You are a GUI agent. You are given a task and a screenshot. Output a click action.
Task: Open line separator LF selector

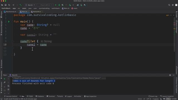pyautogui.click(x=144, y=99)
